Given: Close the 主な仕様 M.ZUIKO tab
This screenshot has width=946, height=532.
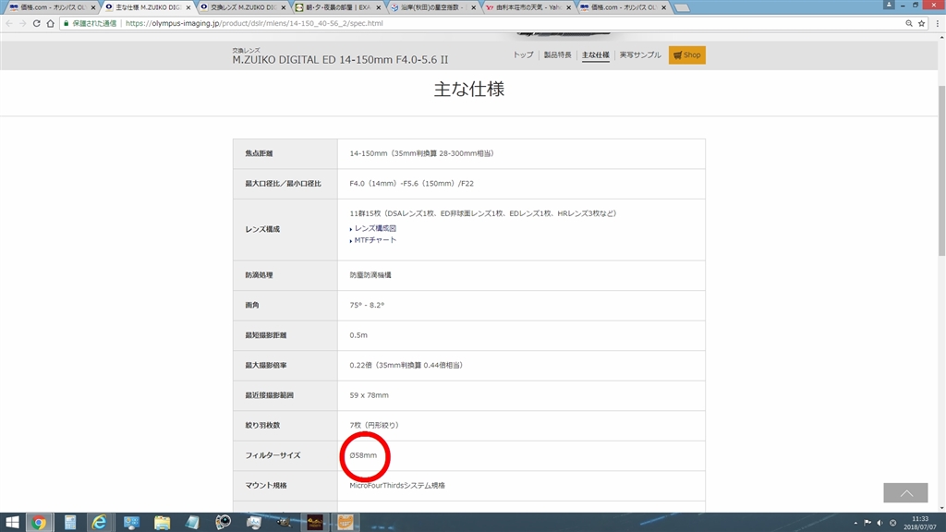Looking at the screenshot, I should pyautogui.click(x=188, y=7).
